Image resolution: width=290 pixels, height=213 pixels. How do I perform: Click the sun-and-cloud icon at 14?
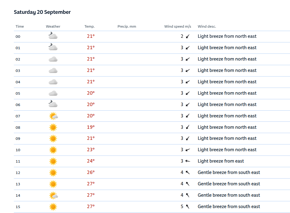point(53,195)
